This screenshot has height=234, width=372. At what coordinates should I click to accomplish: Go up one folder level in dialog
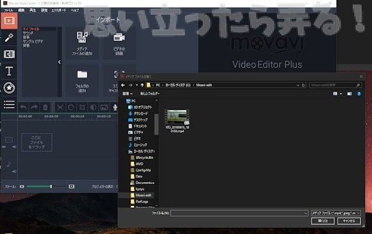pos(142,85)
